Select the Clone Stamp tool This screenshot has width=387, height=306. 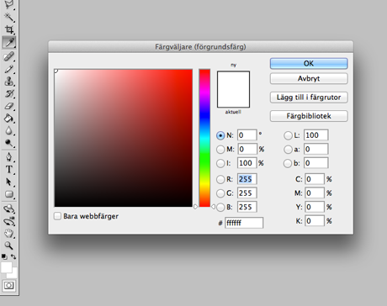tap(9, 82)
